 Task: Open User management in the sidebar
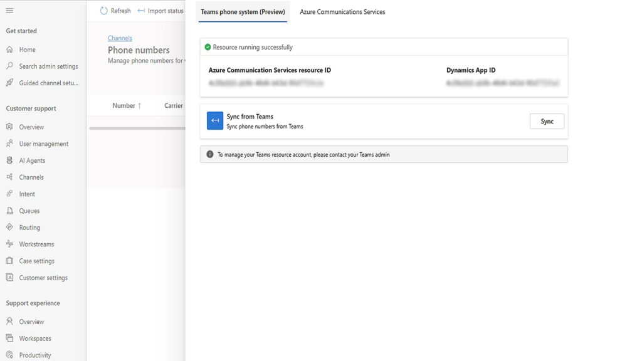coord(43,144)
